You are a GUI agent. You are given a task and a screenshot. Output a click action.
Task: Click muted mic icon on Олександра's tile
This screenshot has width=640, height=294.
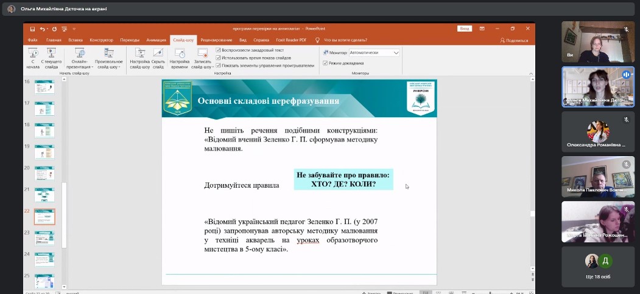pyautogui.click(x=626, y=120)
